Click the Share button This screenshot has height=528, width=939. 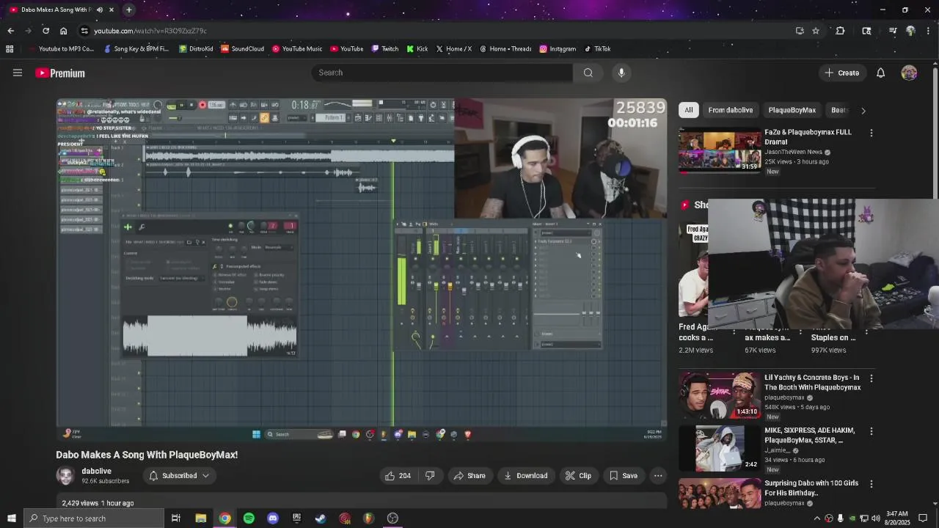tap(469, 476)
